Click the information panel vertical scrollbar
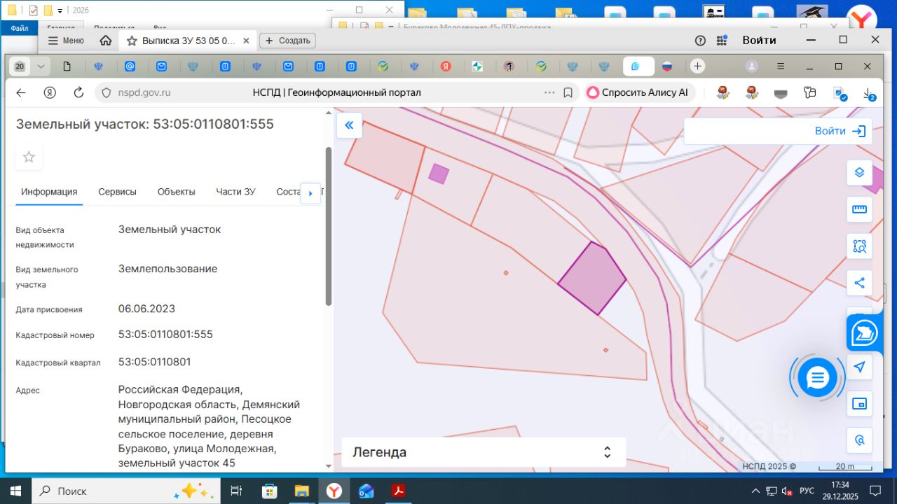897x504 pixels. click(329, 226)
